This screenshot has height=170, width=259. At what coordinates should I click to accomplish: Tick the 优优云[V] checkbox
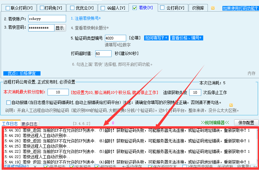click(x=72, y=8)
